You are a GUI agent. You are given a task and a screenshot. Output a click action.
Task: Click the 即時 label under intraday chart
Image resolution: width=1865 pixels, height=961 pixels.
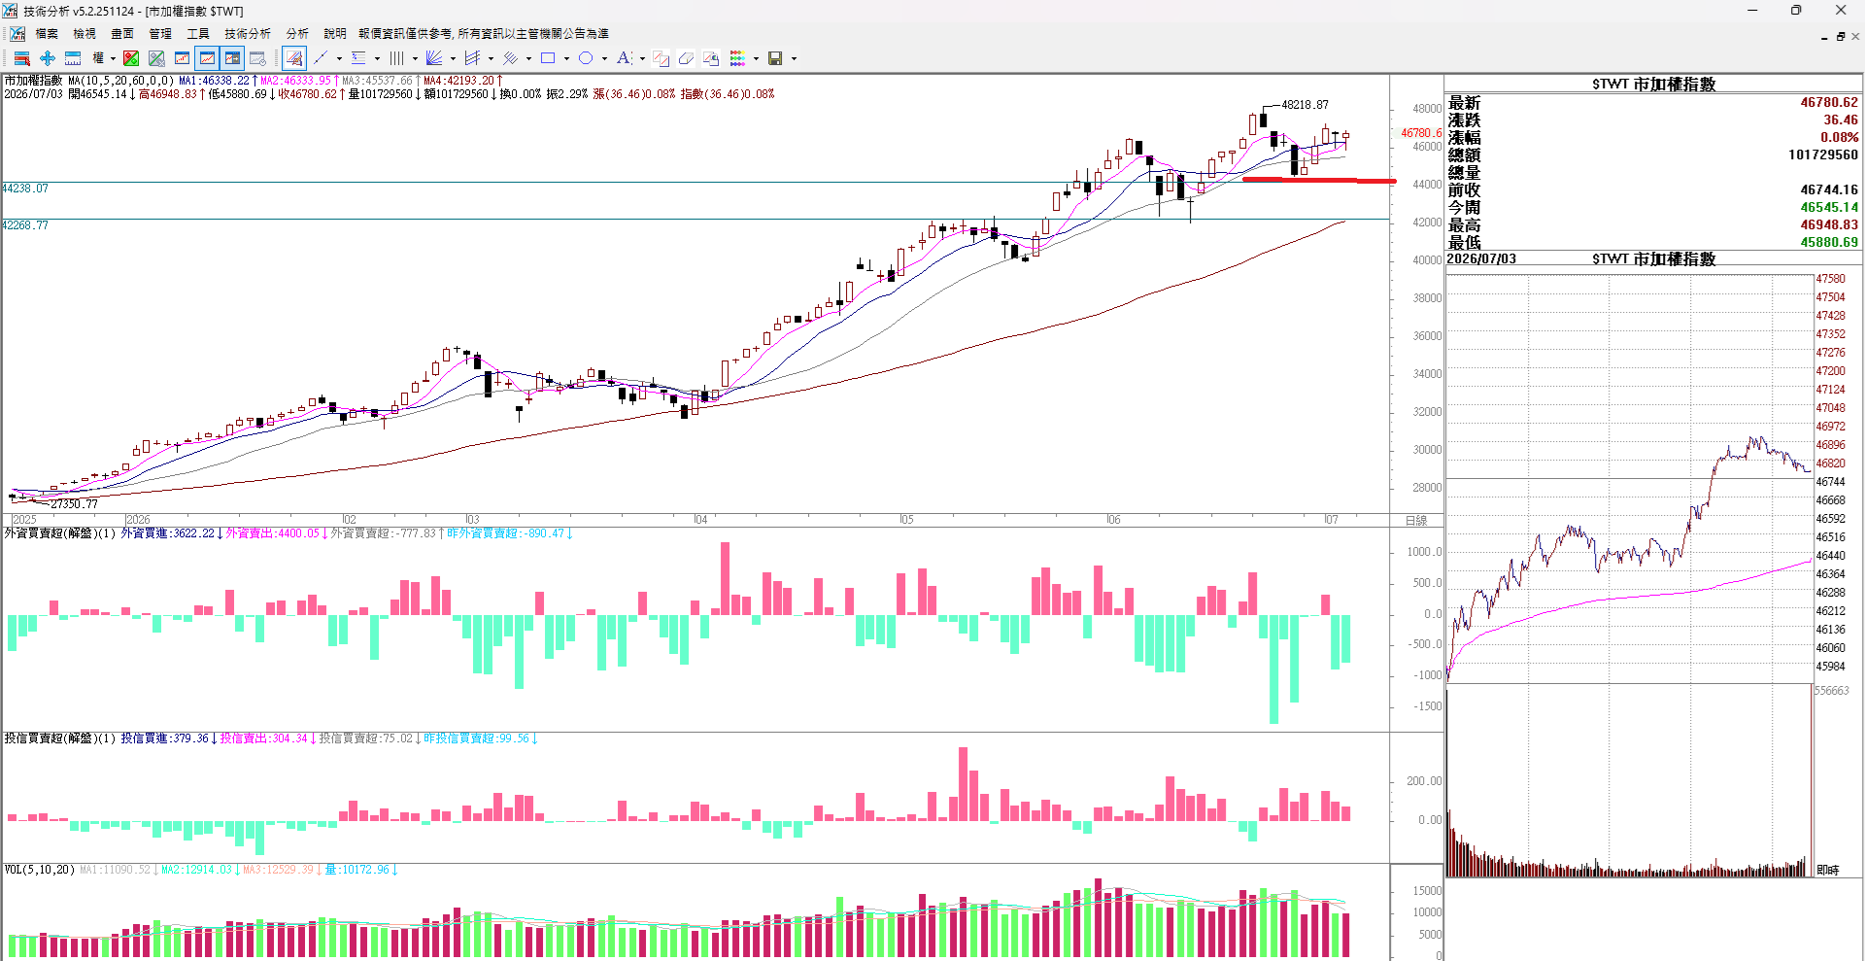click(x=1827, y=870)
